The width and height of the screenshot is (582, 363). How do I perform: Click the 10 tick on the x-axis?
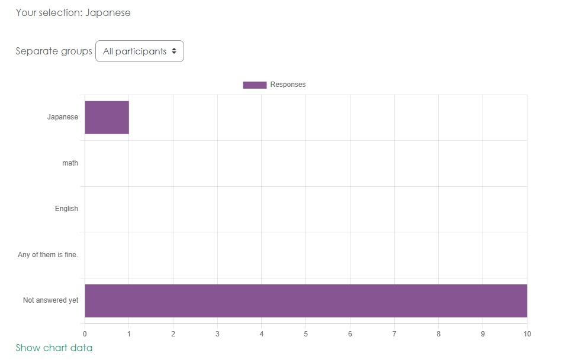tap(527, 334)
